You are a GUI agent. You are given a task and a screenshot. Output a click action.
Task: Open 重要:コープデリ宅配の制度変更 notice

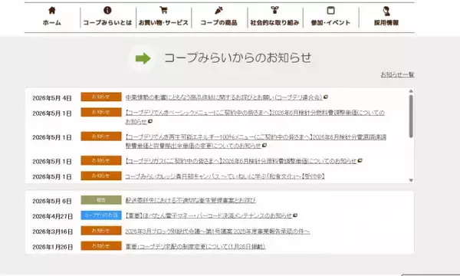pyautogui.click(x=195, y=246)
